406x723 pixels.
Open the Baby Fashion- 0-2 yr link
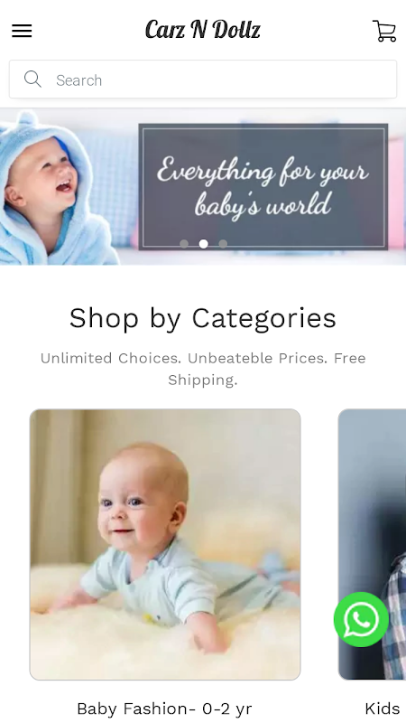point(164,709)
